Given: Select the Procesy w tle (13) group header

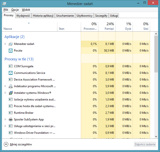Looking at the screenshot, I should (19, 59).
